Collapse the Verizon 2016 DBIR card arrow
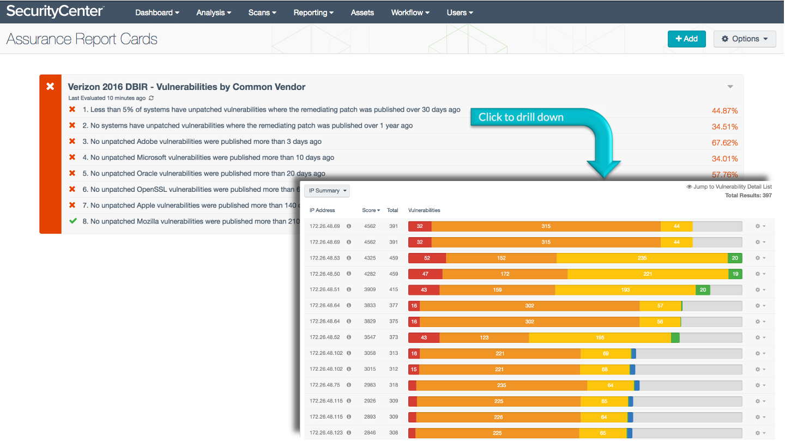The image size is (785, 447). click(730, 87)
